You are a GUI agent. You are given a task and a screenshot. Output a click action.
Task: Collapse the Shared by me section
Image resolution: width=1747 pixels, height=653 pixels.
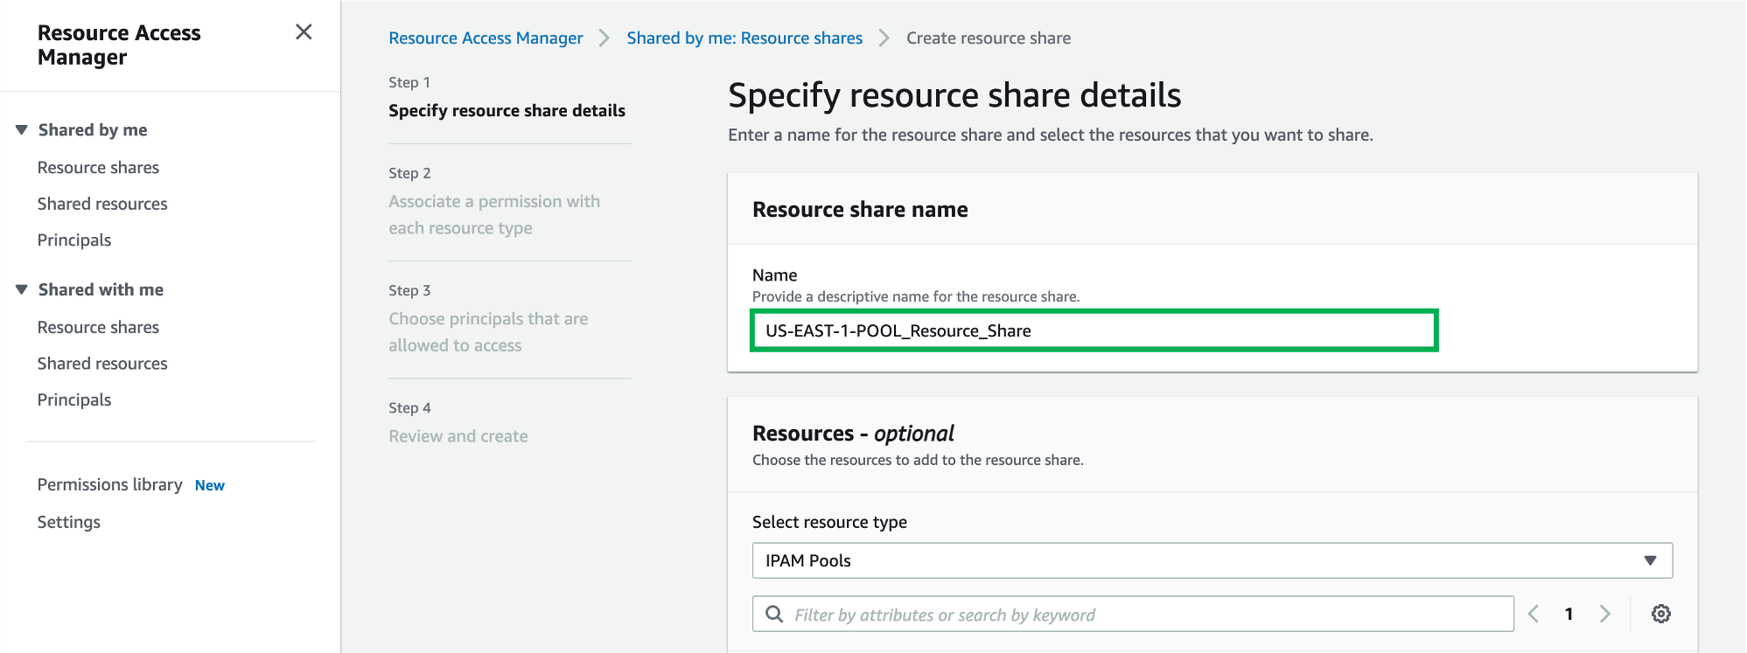coord(22,130)
